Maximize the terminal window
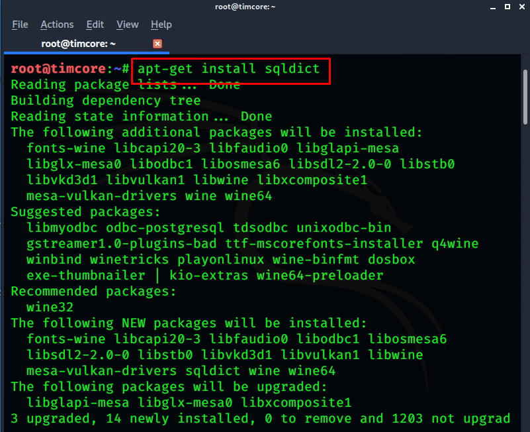This screenshot has width=530, height=432. tap(508, 7)
